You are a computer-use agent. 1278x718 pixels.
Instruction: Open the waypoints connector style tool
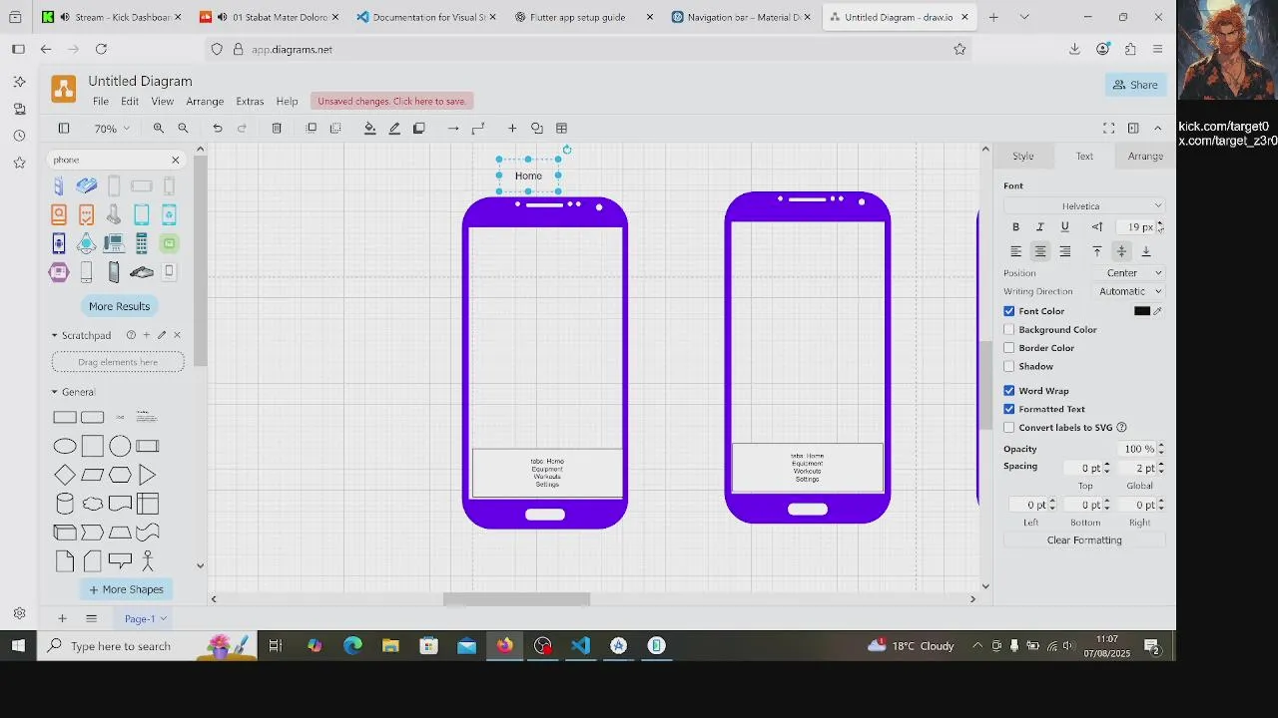478,128
